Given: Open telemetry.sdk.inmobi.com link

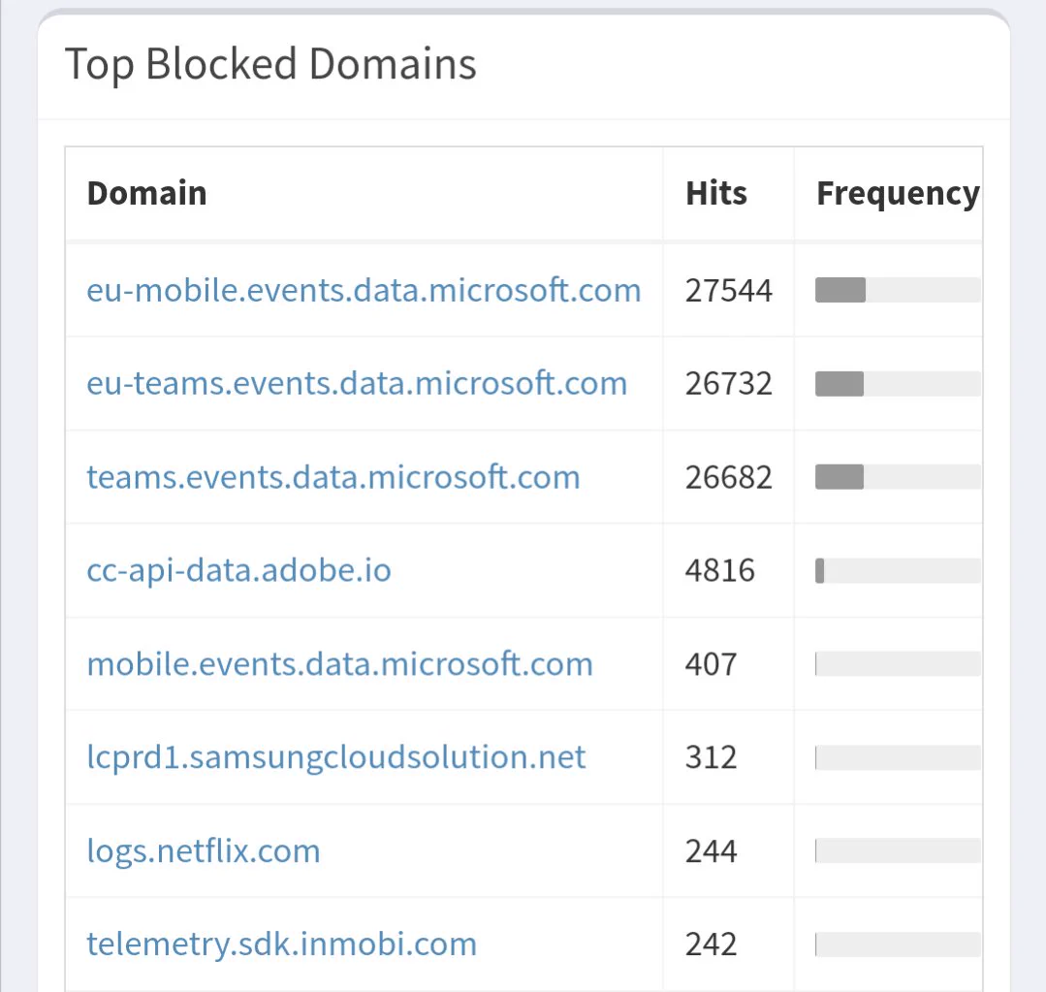Looking at the screenshot, I should [281, 944].
